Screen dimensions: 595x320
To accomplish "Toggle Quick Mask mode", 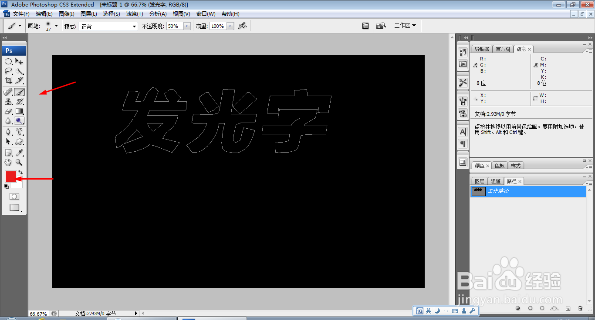I will pyautogui.click(x=14, y=197).
